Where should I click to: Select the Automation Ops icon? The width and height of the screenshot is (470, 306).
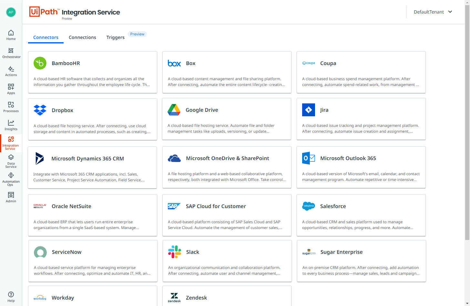11,178
